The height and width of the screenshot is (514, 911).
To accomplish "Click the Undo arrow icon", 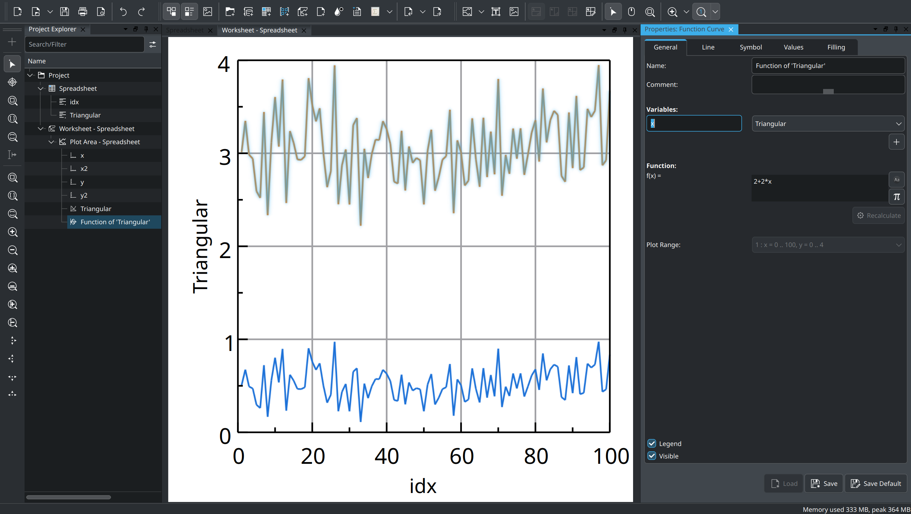I will 123,12.
